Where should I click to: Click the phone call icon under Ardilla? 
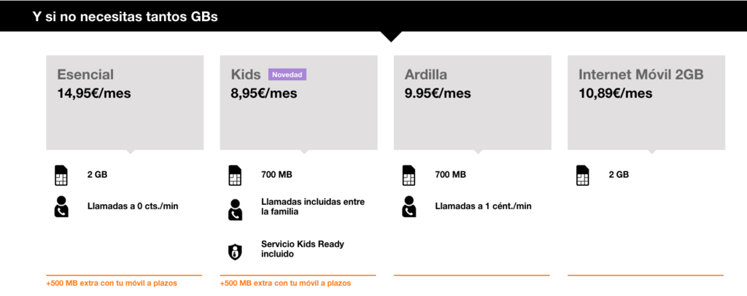point(409,207)
